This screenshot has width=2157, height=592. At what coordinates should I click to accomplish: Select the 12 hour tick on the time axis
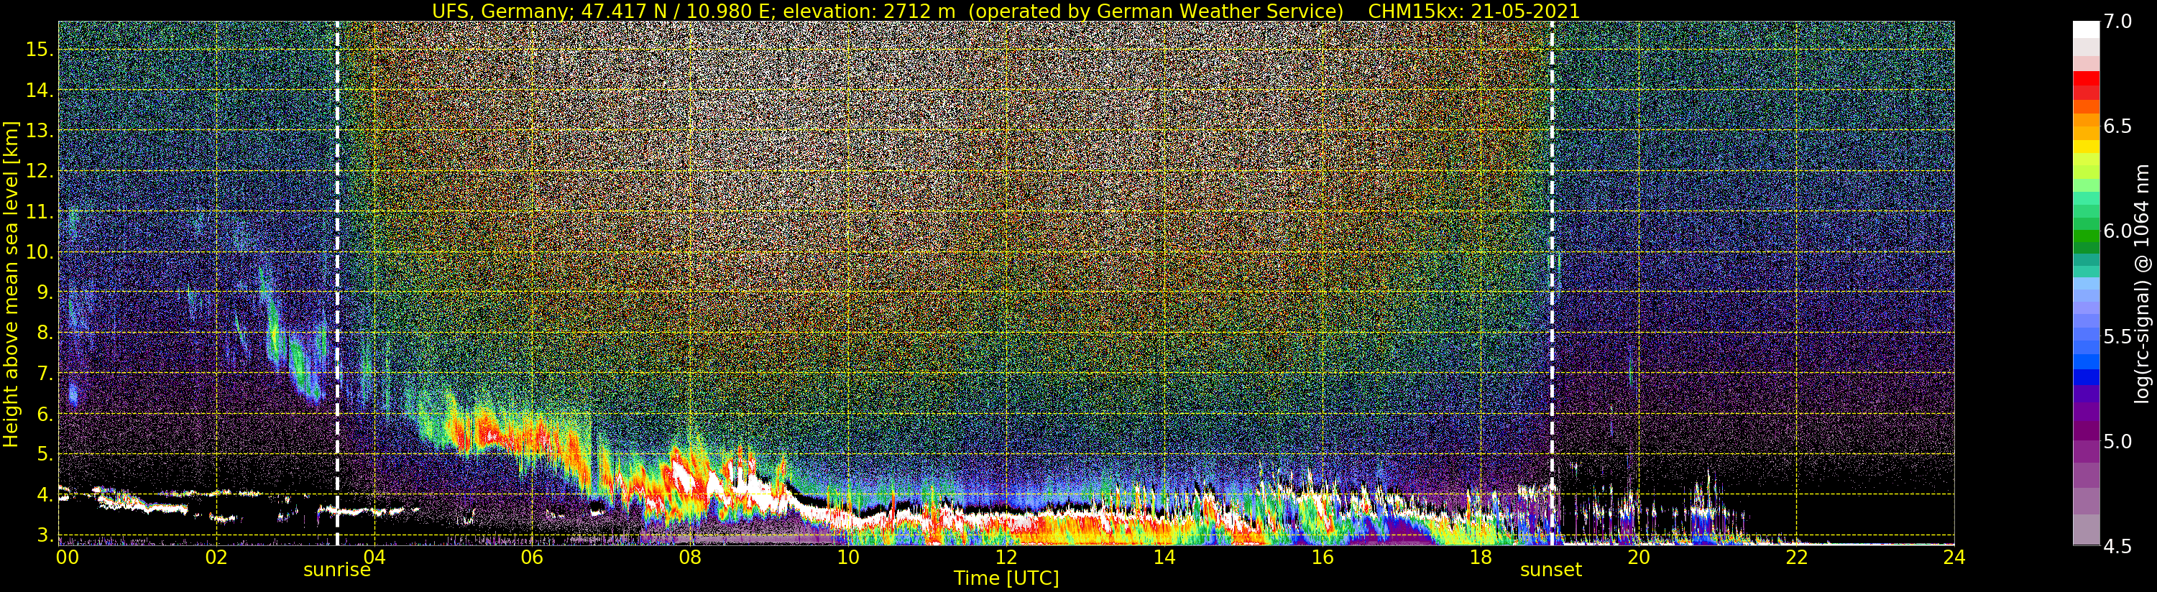pos(1006,557)
